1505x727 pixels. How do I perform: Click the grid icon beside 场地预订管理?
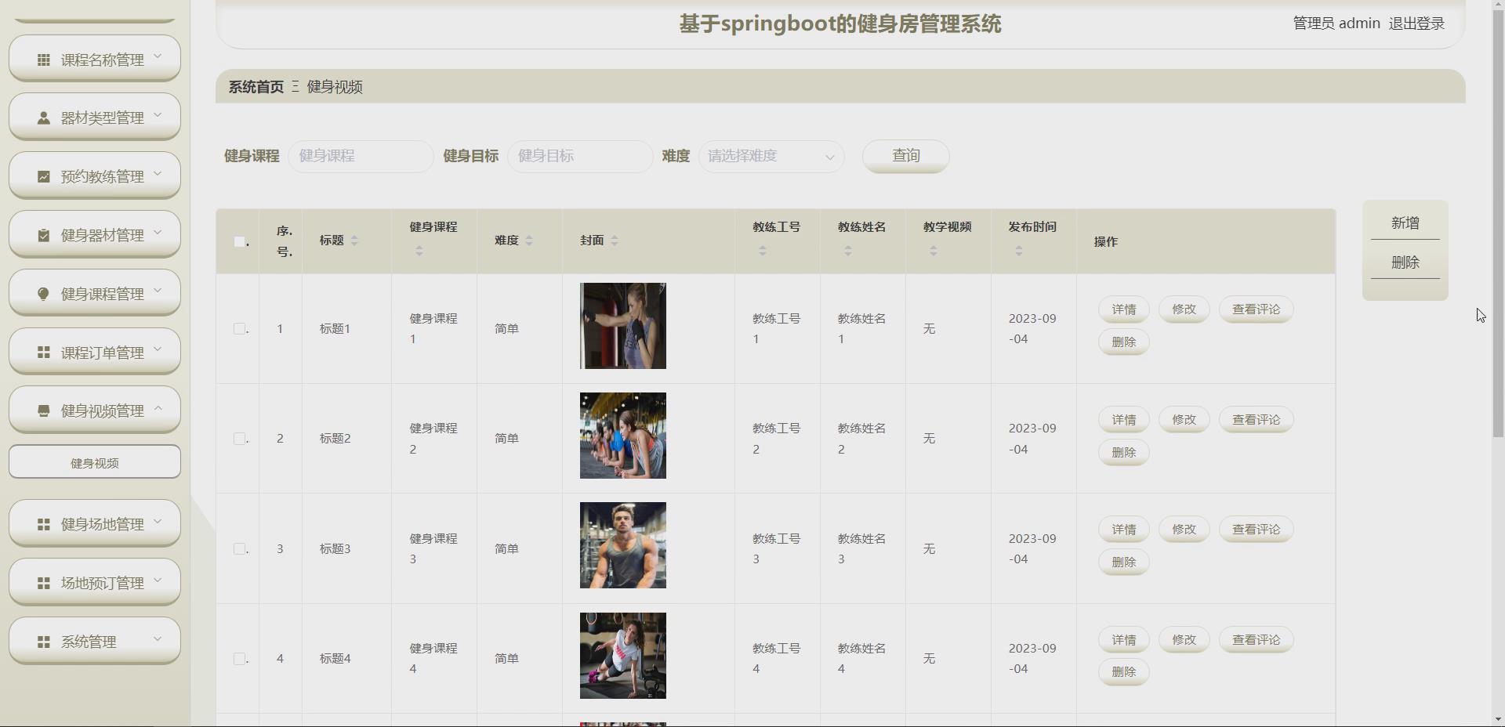(44, 583)
